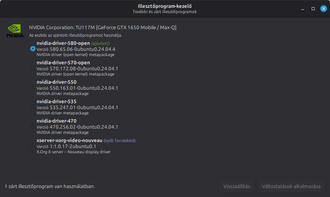Image resolution: width=330 pixels, height=197 pixels.
Task: Click the xserver-xorg-video-nouveau driver name
Action: [69, 141]
